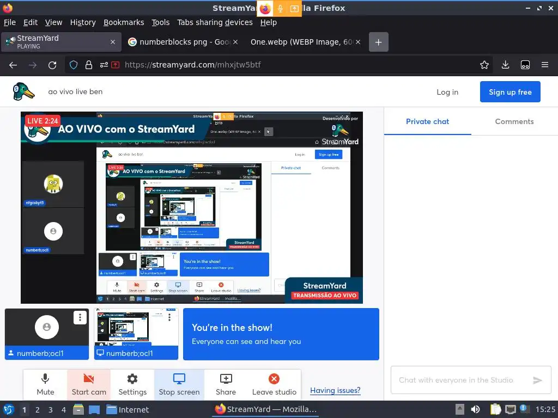Open the file manager taskbar icon
Viewport: 558px width, 418px height.
pyautogui.click(x=78, y=410)
